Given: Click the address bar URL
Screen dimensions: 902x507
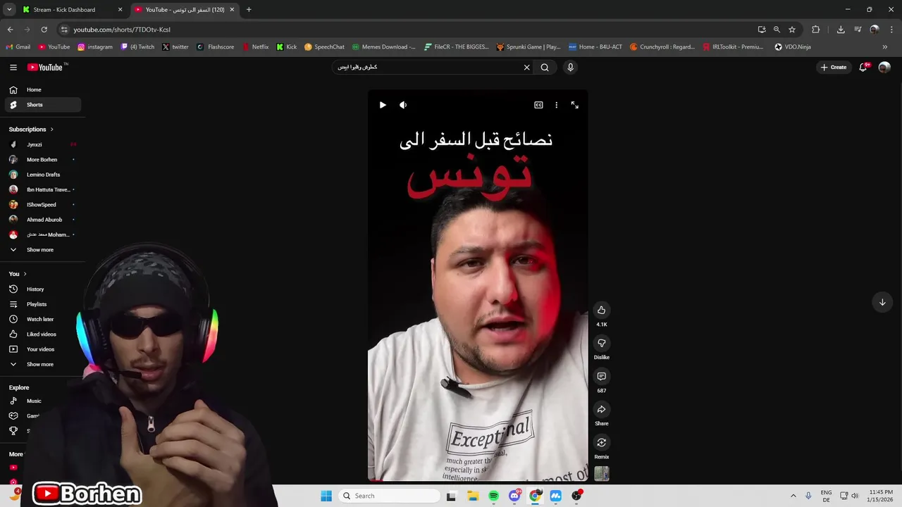Looking at the screenshot, I should (x=122, y=30).
